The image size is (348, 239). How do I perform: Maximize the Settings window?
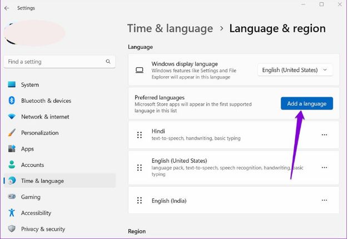coord(321,4)
